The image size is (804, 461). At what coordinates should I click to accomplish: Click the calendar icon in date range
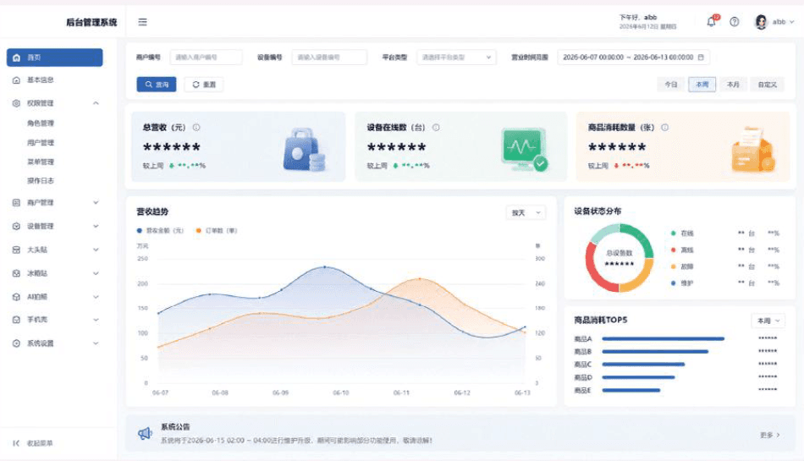701,57
